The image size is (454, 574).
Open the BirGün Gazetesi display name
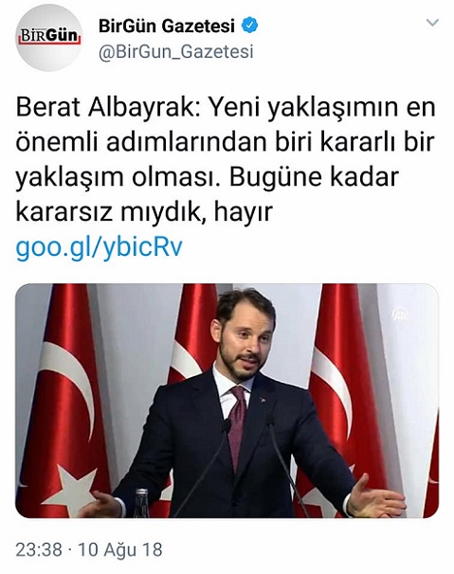coord(167,26)
